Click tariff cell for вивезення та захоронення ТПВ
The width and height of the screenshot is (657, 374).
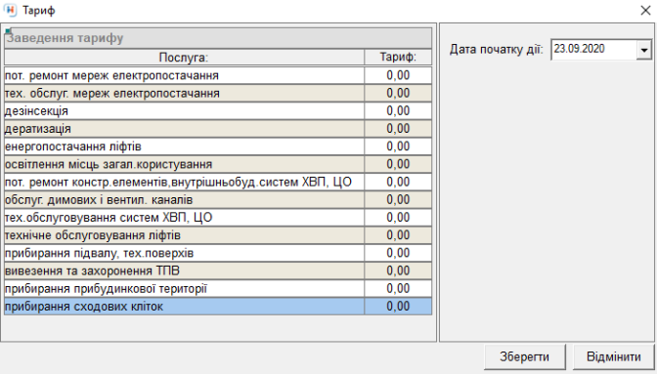click(398, 270)
